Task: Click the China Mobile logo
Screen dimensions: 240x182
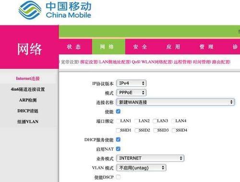Action: point(55,10)
